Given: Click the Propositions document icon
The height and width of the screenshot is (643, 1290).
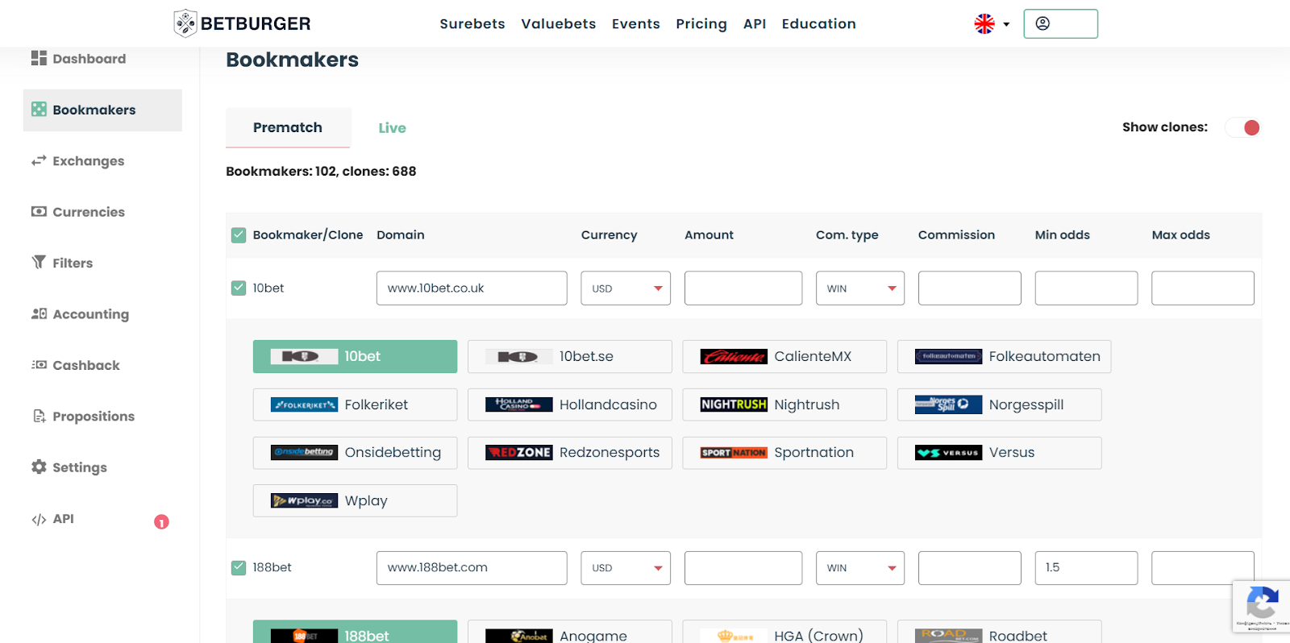Looking at the screenshot, I should 39,416.
